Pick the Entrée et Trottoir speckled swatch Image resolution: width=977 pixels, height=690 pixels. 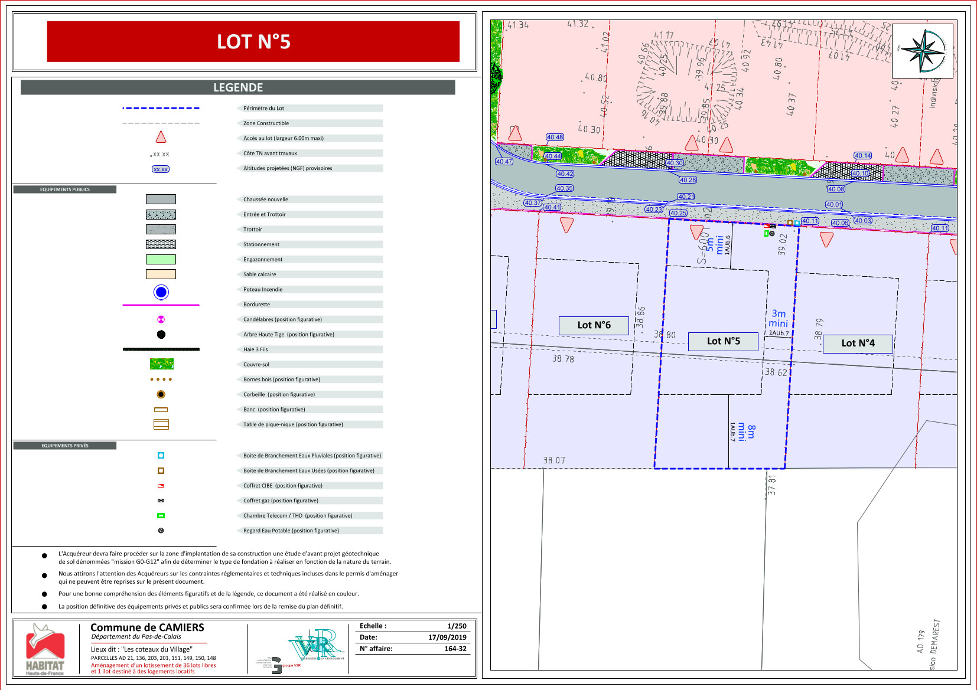tap(161, 214)
